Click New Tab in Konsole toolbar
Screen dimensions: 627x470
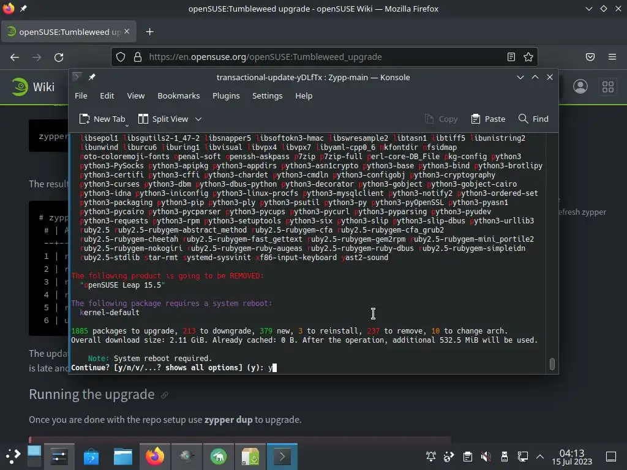(102, 119)
